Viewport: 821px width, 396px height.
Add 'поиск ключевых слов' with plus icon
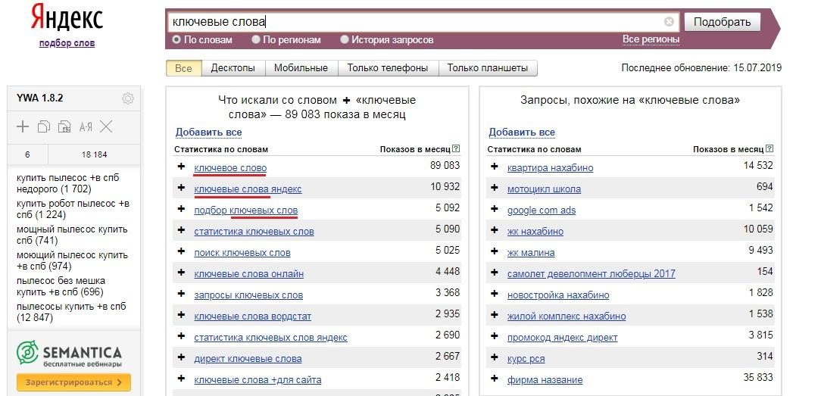(181, 251)
